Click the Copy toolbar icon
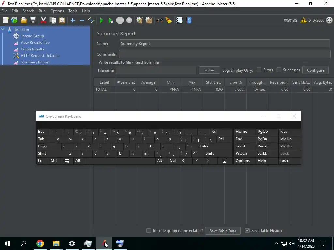This screenshot has width=334, height=250. click(53, 21)
